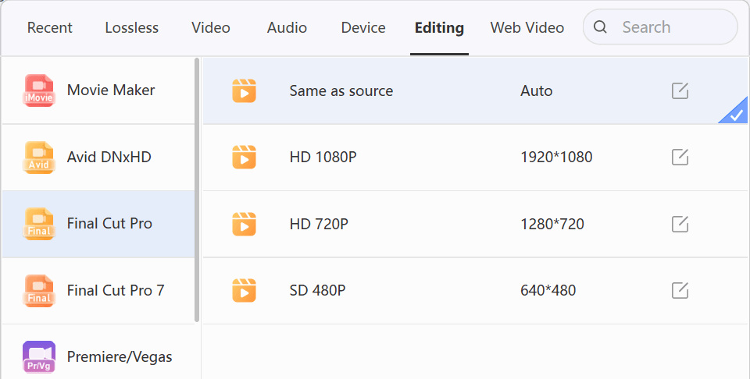The height and width of the screenshot is (379, 750).
Task: Edit the HD 720P preset settings
Action: 680,223
